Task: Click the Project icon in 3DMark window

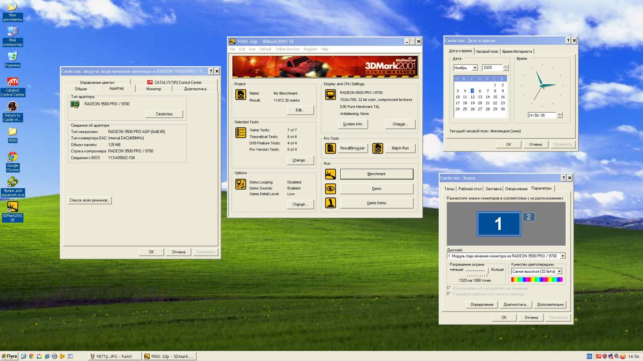Action: pyautogui.click(x=241, y=94)
